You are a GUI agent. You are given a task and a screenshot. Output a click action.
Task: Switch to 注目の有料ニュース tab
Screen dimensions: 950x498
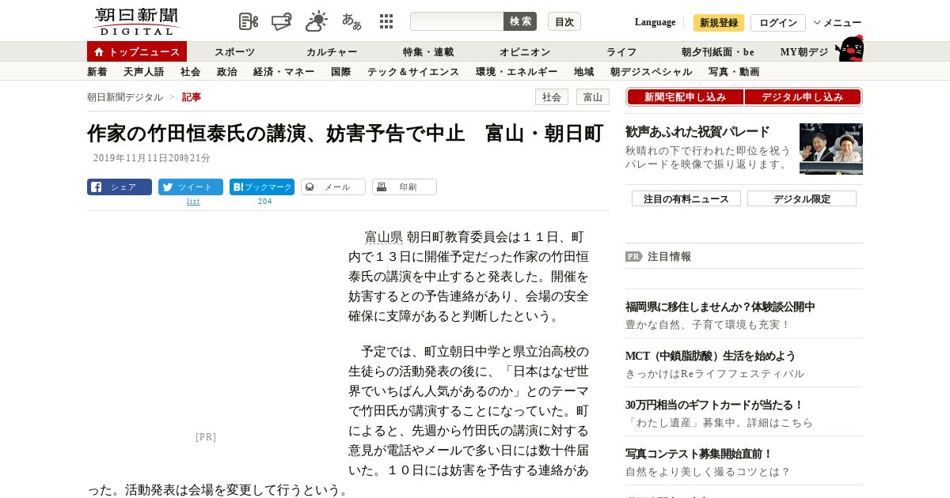pos(686,198)
